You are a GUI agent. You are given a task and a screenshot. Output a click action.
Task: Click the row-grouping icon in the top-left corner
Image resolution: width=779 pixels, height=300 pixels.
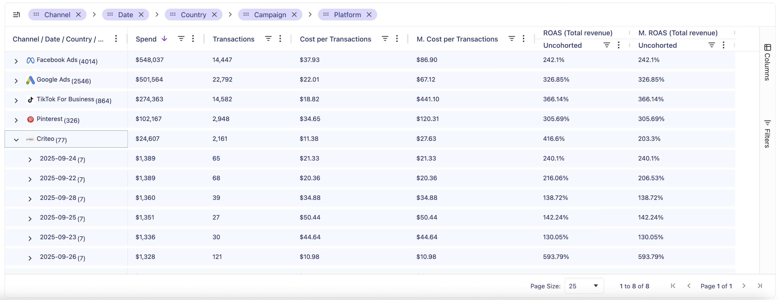point(16,14)
